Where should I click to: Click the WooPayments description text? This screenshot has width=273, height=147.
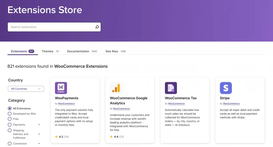point(74,118)
